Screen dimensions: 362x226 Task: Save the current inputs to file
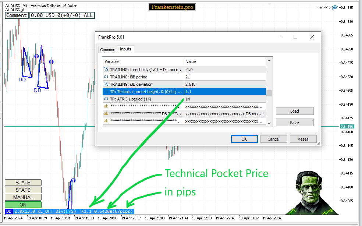(294, 123)
